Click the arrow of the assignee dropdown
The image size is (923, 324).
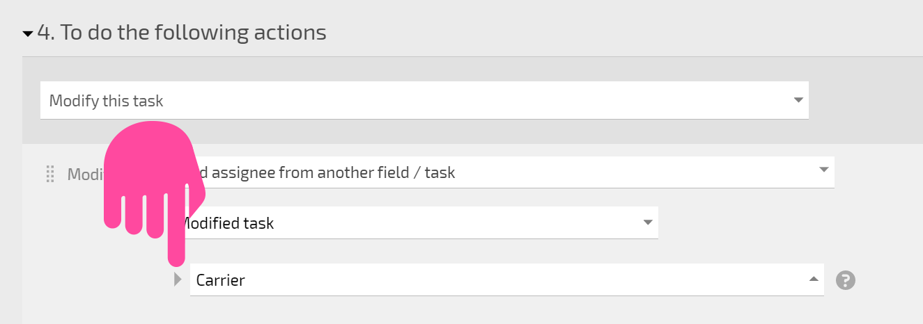tap(824, 170)
